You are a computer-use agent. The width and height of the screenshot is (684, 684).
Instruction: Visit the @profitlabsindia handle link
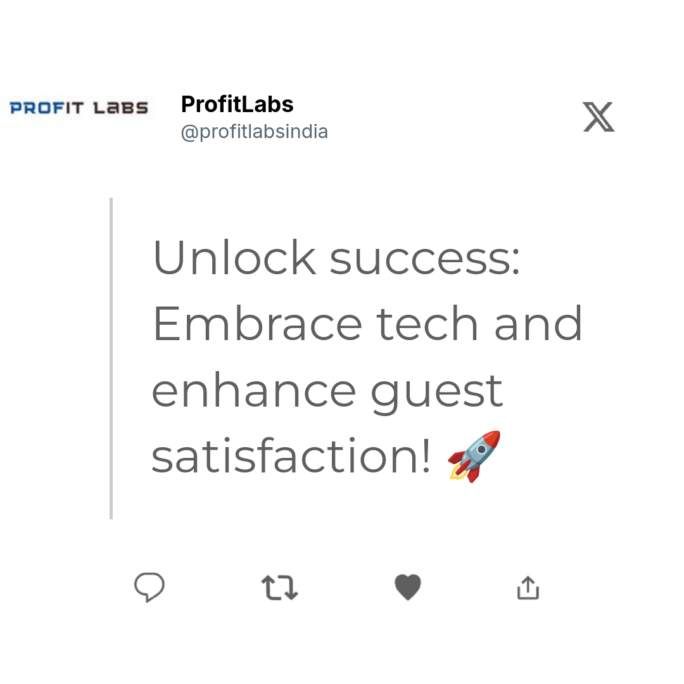click(255, 132)
